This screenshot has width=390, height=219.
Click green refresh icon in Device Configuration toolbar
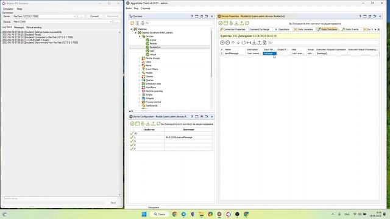[158, 123]
